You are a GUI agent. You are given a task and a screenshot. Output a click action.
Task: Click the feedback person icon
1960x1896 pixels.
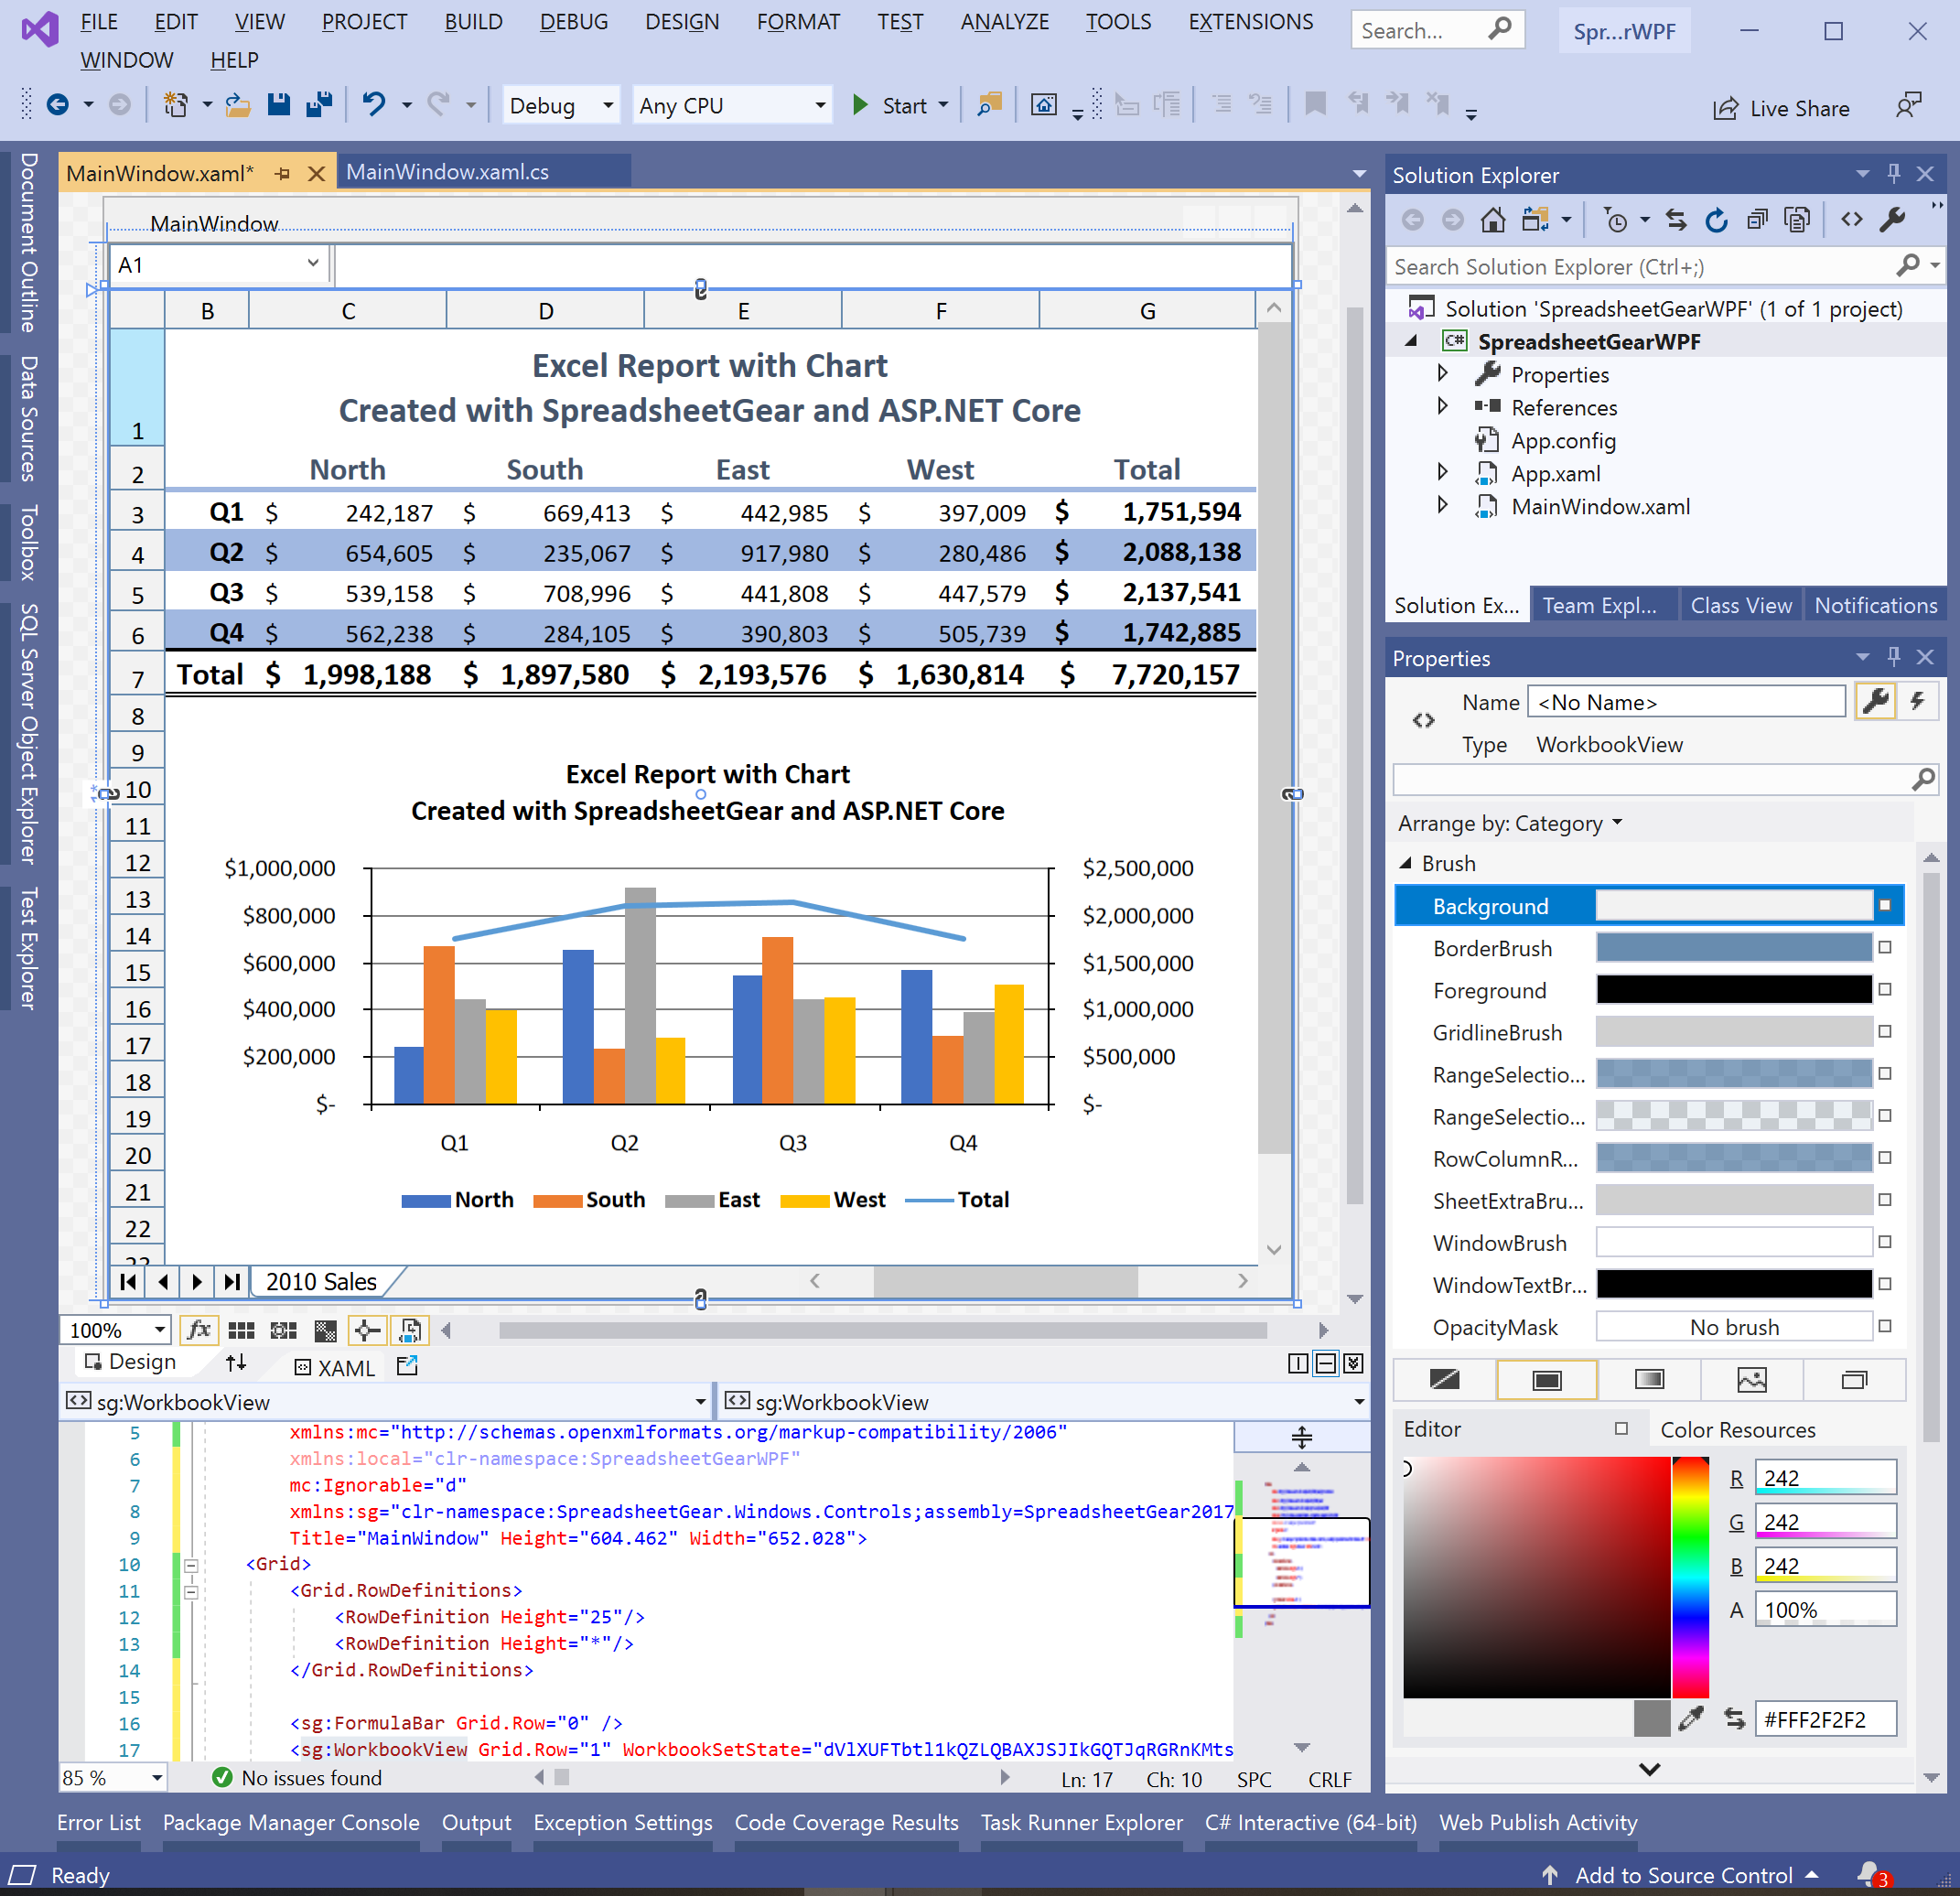click(x=1908, y=106)
